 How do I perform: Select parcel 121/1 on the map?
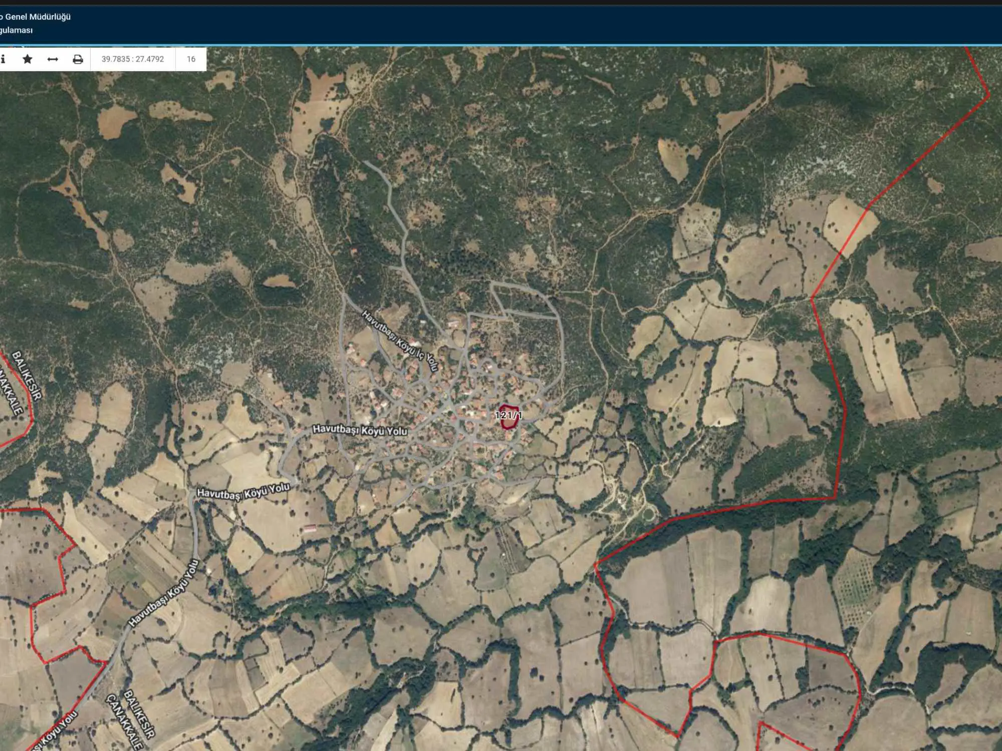[x=509, y=416]
